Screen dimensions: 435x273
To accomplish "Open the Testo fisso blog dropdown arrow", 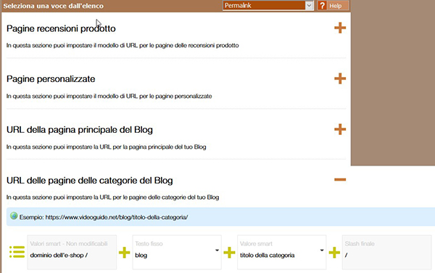I will pyautogui.click(x=217, y=250).
